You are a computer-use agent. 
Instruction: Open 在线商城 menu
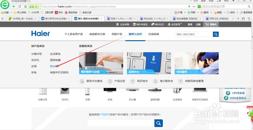154,34
